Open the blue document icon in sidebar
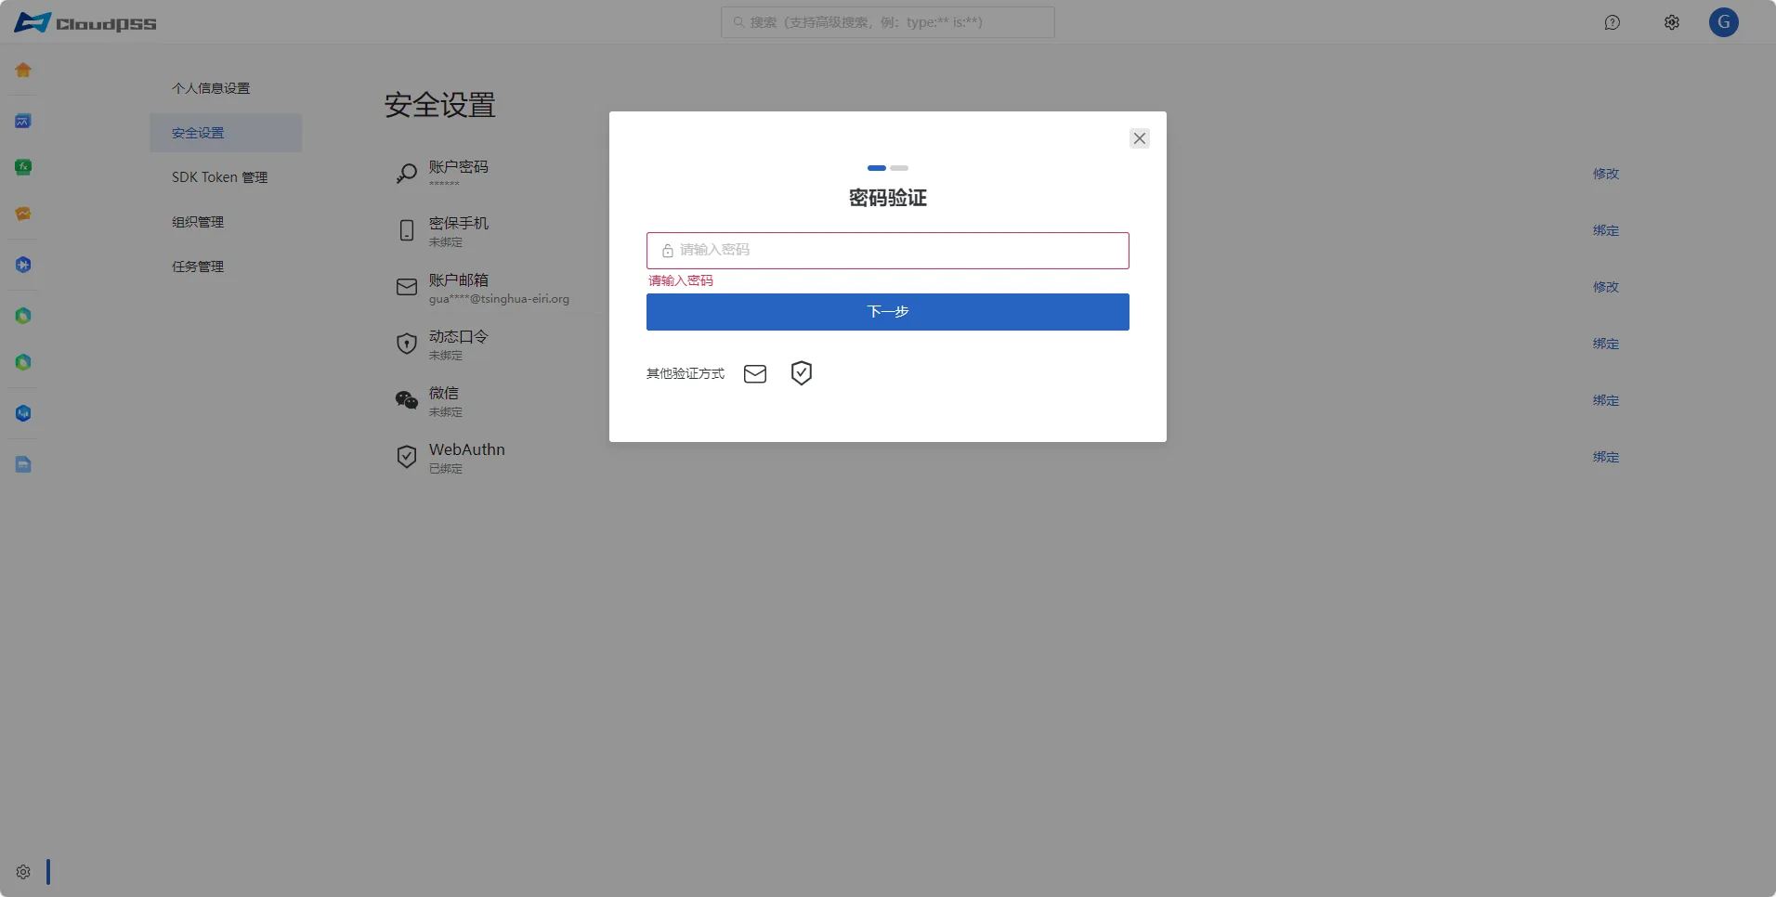 [23, 464]
